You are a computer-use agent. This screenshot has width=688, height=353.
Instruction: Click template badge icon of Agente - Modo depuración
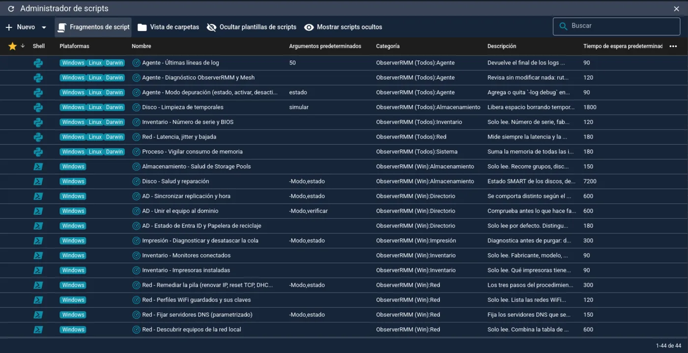pyautogui.click(x=137, y=92)
